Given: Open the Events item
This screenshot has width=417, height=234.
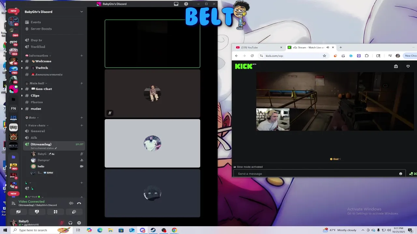Looking at the screenshot, I should tap(36, 22).
